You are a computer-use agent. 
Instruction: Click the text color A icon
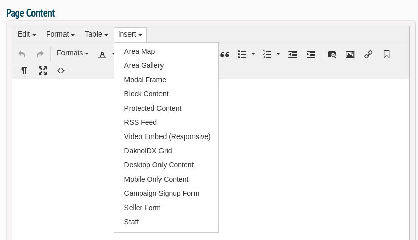point(102,54)
